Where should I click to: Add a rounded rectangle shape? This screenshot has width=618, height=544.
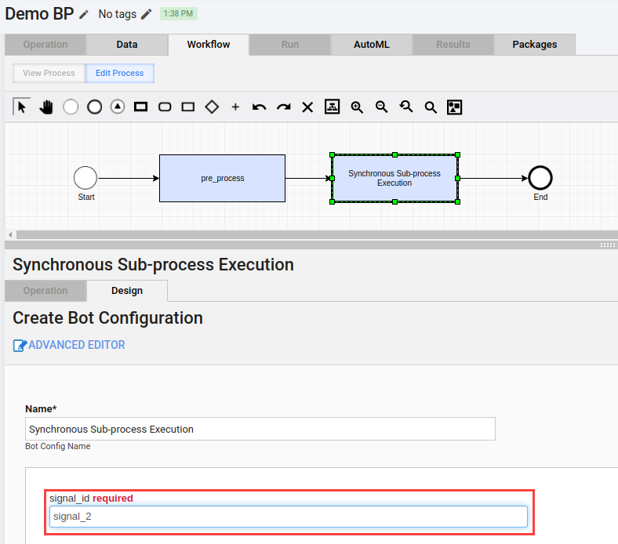(x=165, y=107)
